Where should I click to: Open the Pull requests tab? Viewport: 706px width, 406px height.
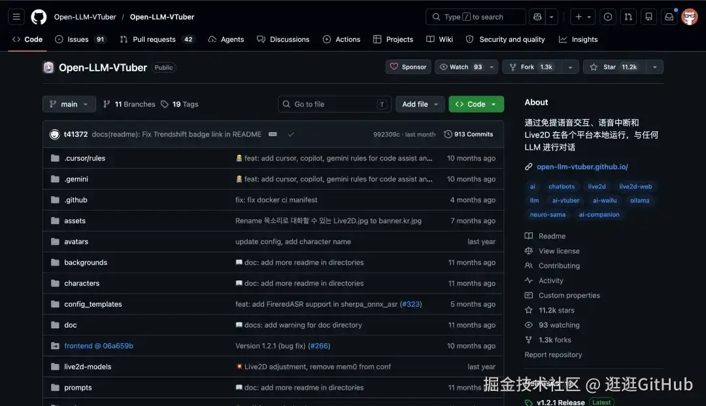pyautogui.click(x=157, y=40)
